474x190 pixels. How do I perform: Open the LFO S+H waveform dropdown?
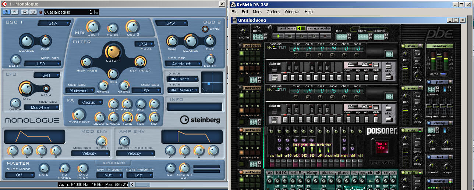(x=47, y=75)
